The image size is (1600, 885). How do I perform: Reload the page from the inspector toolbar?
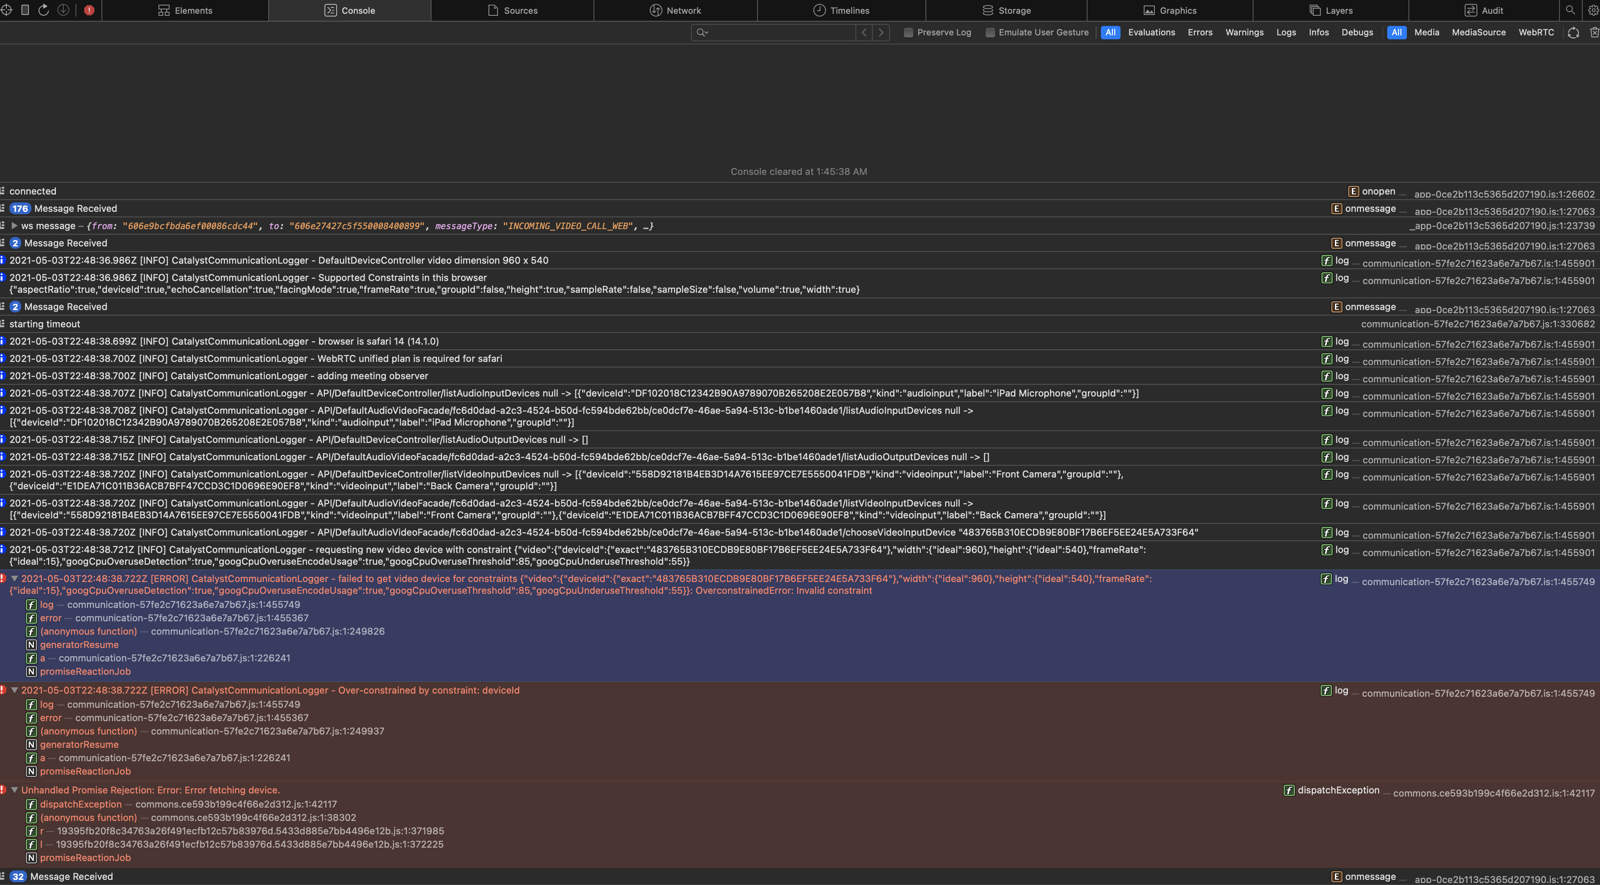point(43,11)
